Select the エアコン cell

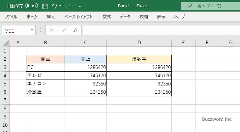click(x=45, y=84)
